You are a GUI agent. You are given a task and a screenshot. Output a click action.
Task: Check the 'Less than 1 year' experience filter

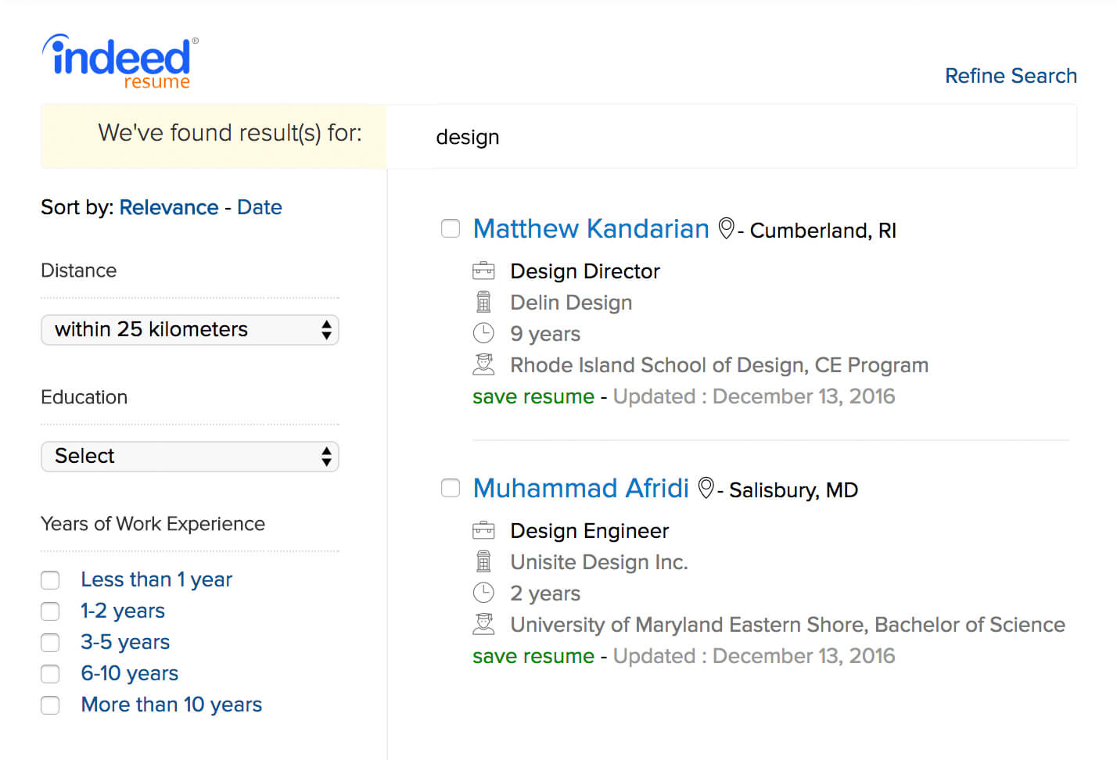(50, 580)
